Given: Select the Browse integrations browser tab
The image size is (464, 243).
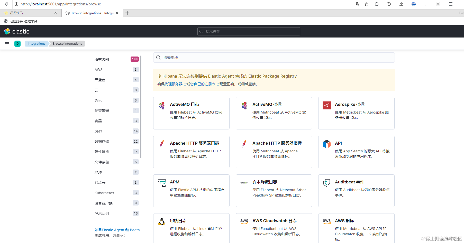Looking at the screenshot, I should click(x=92, y=13).
